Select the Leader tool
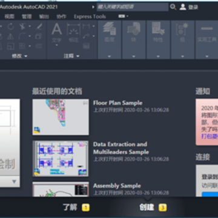The width and height of the screenshot is (218, 218). pyautogui.click(x=86, y=36)
